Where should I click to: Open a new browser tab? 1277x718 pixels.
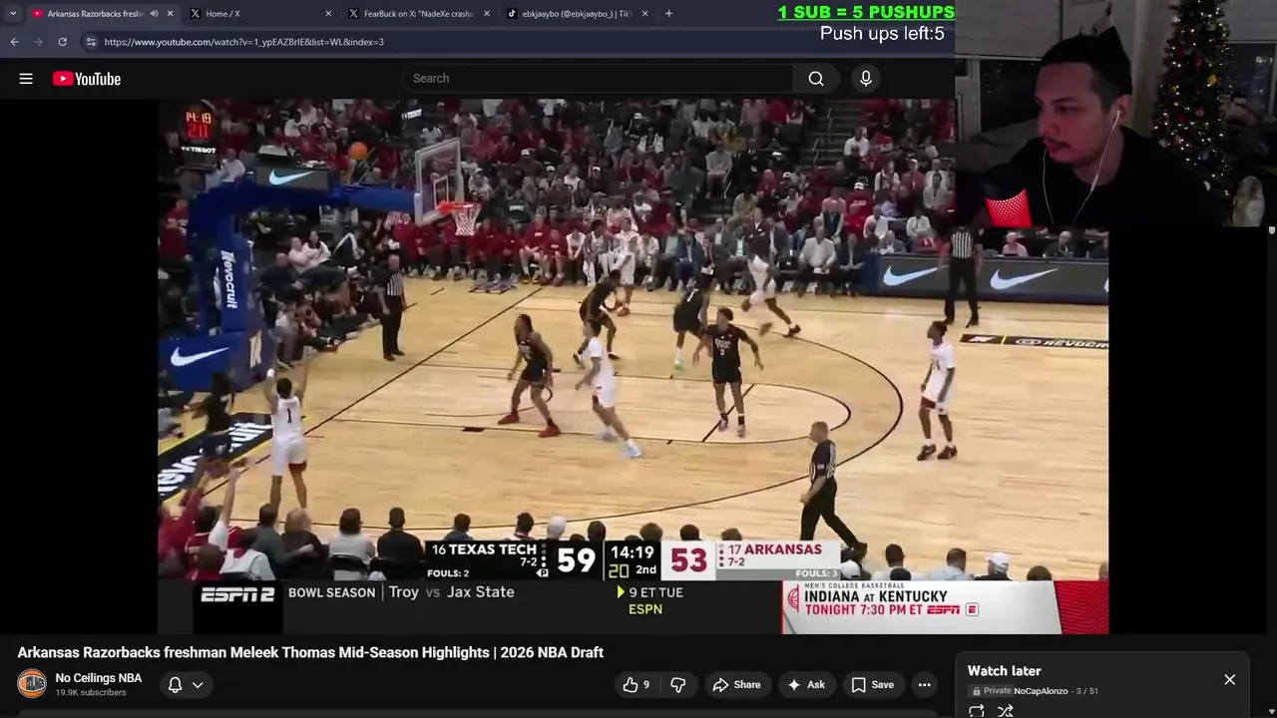[668, 14]
